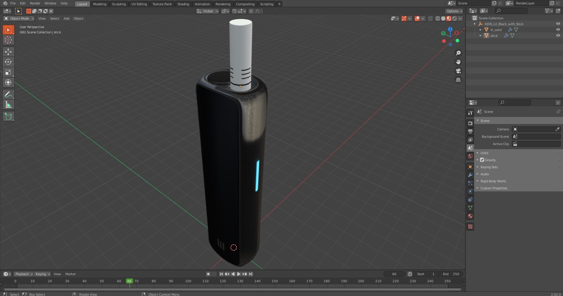
Task: Open the Object Data properties tab
Action: click(470, 208)
